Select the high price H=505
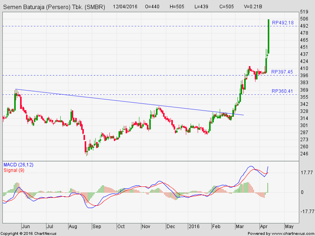Image resolution: width=315 pixels, height=236 pixels. [x=177, y=7]
